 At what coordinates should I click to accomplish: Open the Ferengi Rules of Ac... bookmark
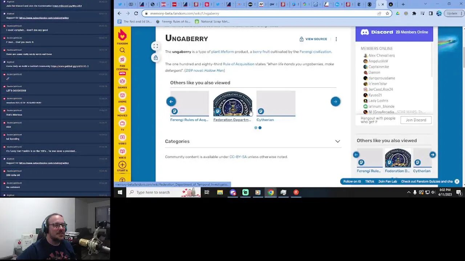(x=173, y=21)
